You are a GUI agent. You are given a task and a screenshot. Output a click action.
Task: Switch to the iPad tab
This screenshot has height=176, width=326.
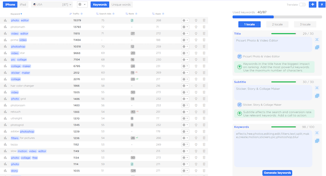pos(23,5)
